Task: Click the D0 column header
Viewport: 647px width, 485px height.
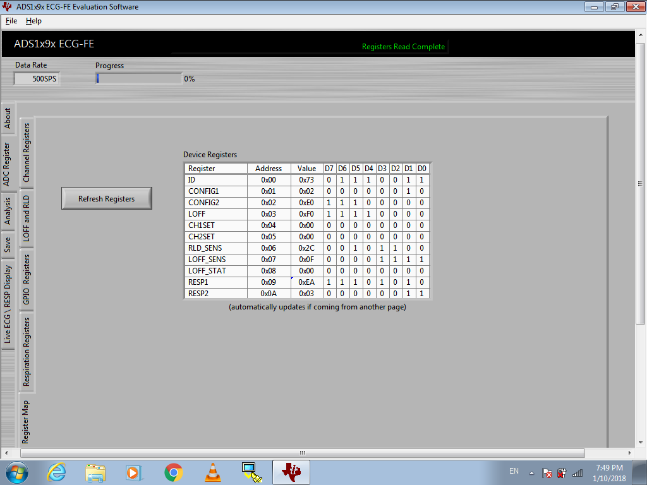Action: pyautogui.click(x=421, y=168)
